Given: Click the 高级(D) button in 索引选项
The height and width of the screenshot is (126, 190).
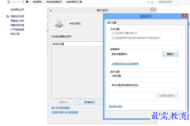Looking at the screenshot, I should [90, 102].
